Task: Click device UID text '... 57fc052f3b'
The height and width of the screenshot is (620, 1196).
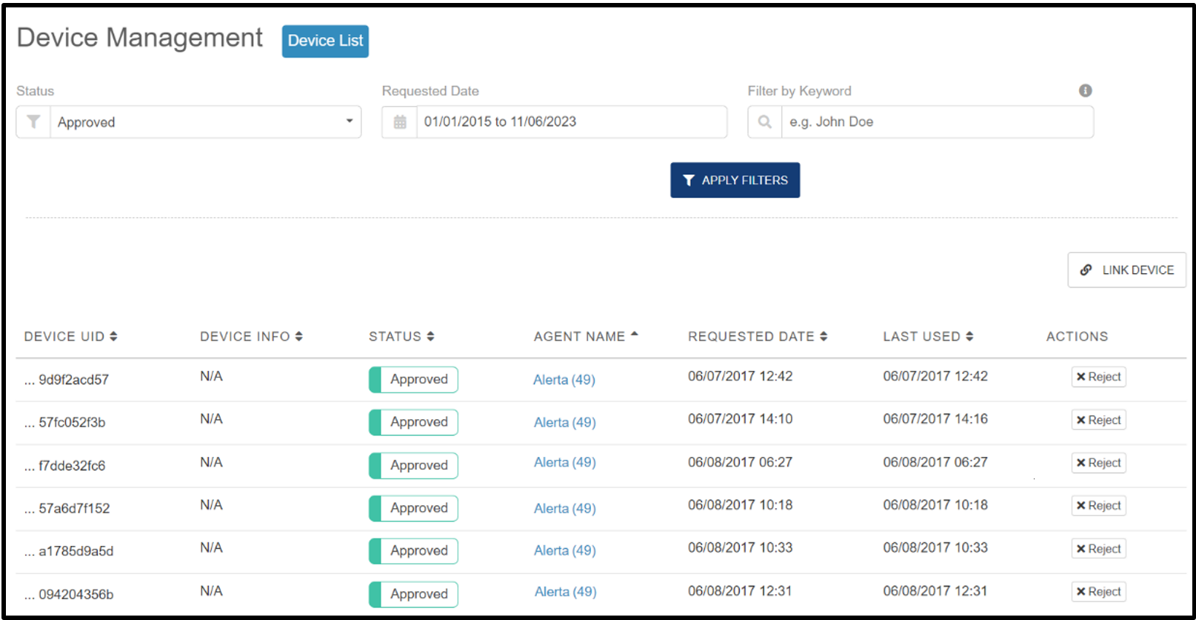Action: click(x=64, y=423)
